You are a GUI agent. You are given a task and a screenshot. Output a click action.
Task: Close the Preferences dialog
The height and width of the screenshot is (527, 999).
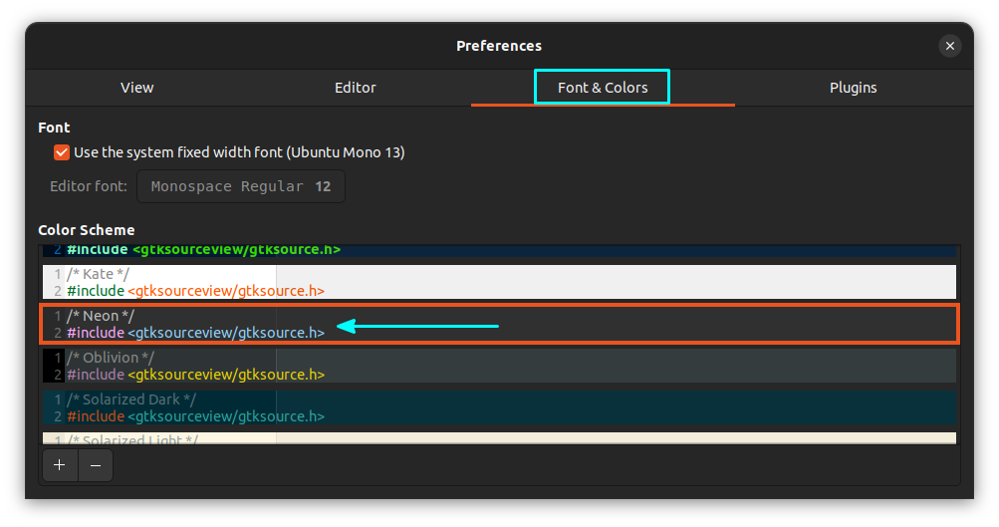(950, 46)
